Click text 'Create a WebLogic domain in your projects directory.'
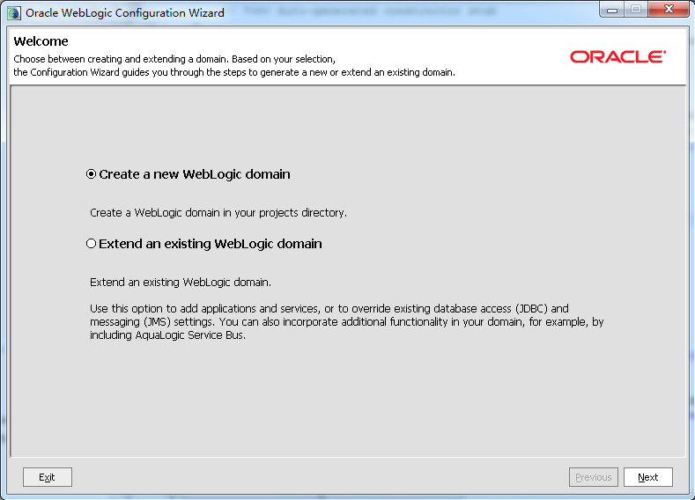This screenshot has height=500, width=695. coord(218,213)
